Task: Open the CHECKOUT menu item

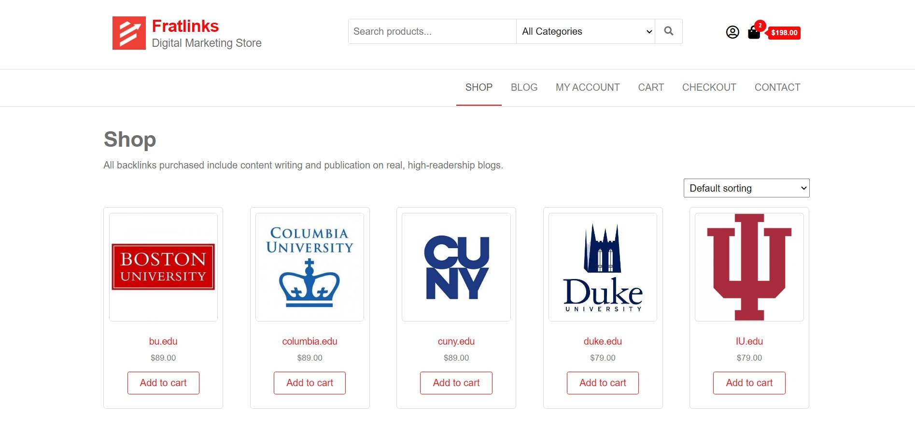Action: (709, 87)
